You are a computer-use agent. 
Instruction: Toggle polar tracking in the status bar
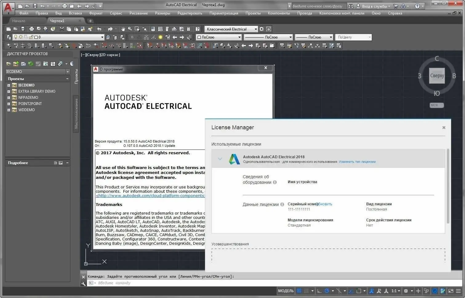pos(327,291)
